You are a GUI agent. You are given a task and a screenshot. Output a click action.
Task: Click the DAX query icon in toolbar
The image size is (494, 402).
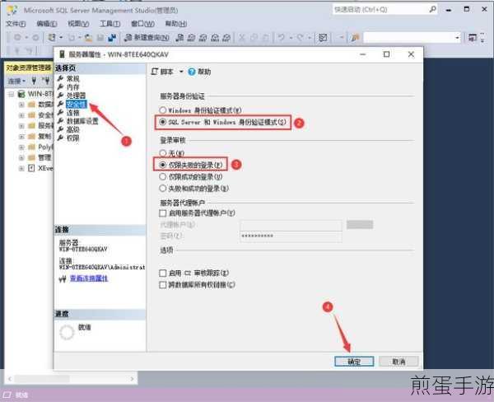[226, 38]
